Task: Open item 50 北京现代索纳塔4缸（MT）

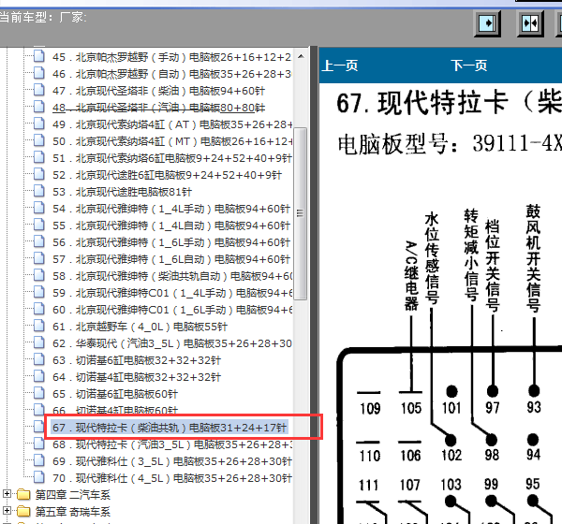Action: [172, 141]
